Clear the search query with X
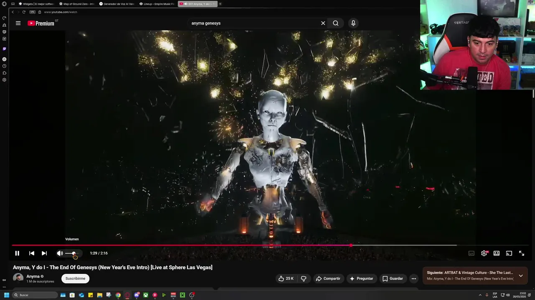 tap(323, 23)
